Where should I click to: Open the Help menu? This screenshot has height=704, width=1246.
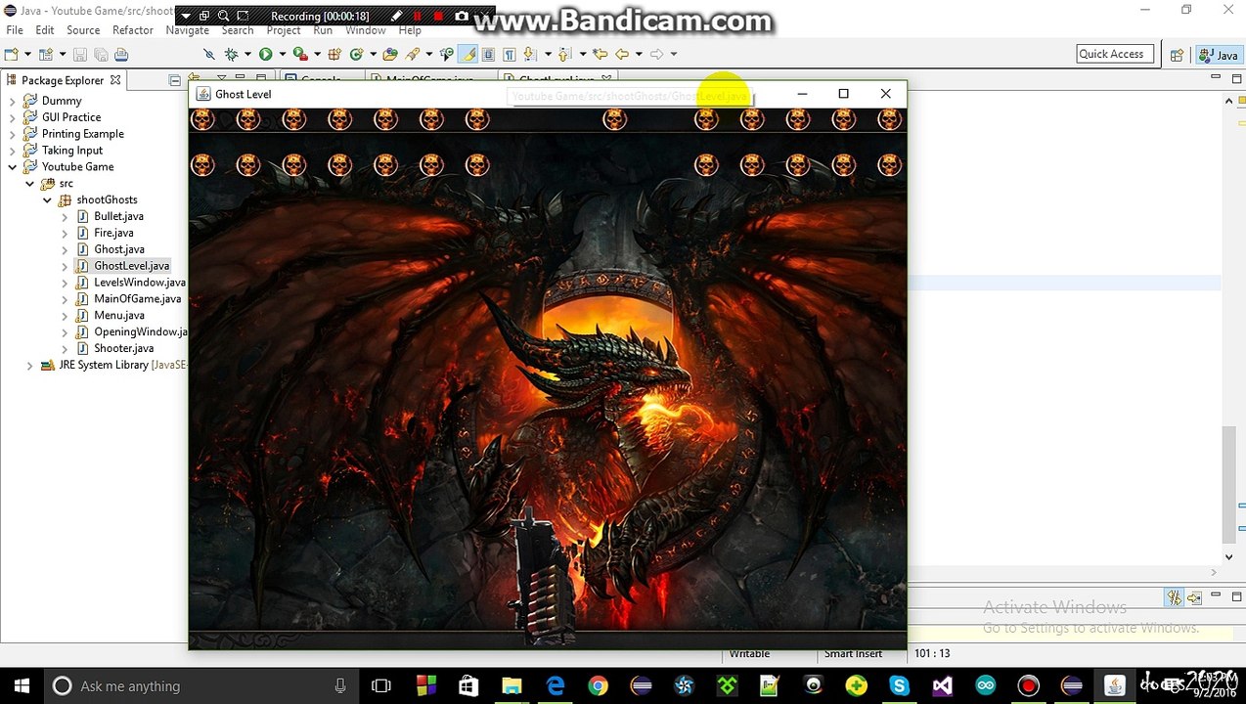click(x=410, y=30)
